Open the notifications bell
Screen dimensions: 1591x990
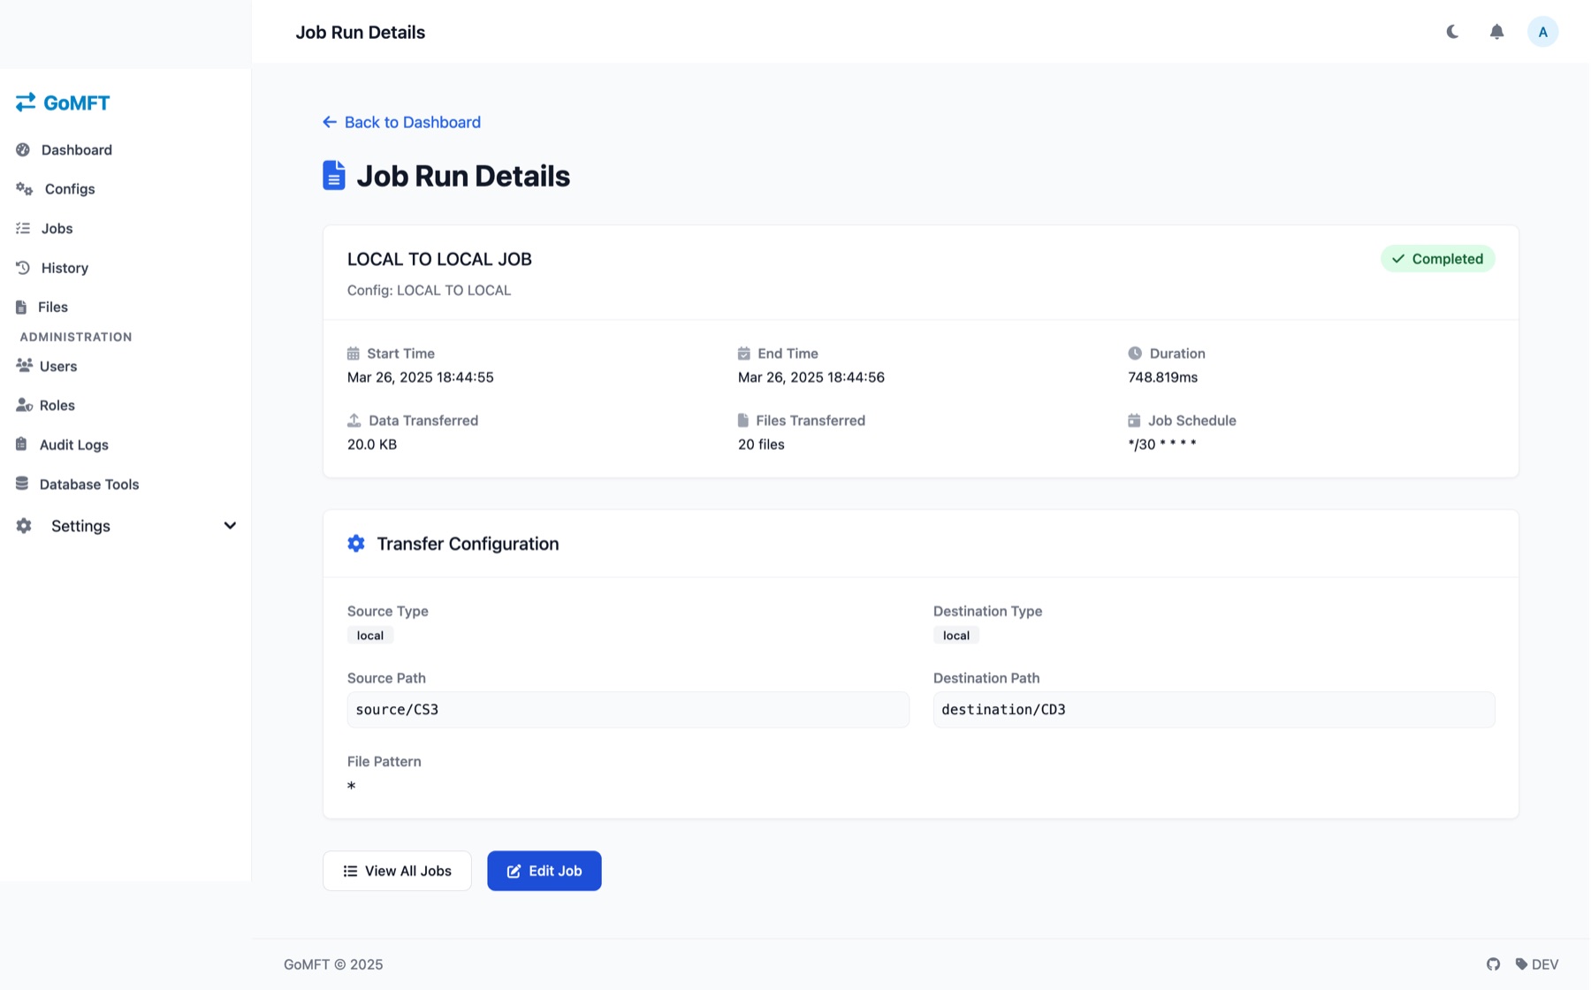pos(1496,32)
